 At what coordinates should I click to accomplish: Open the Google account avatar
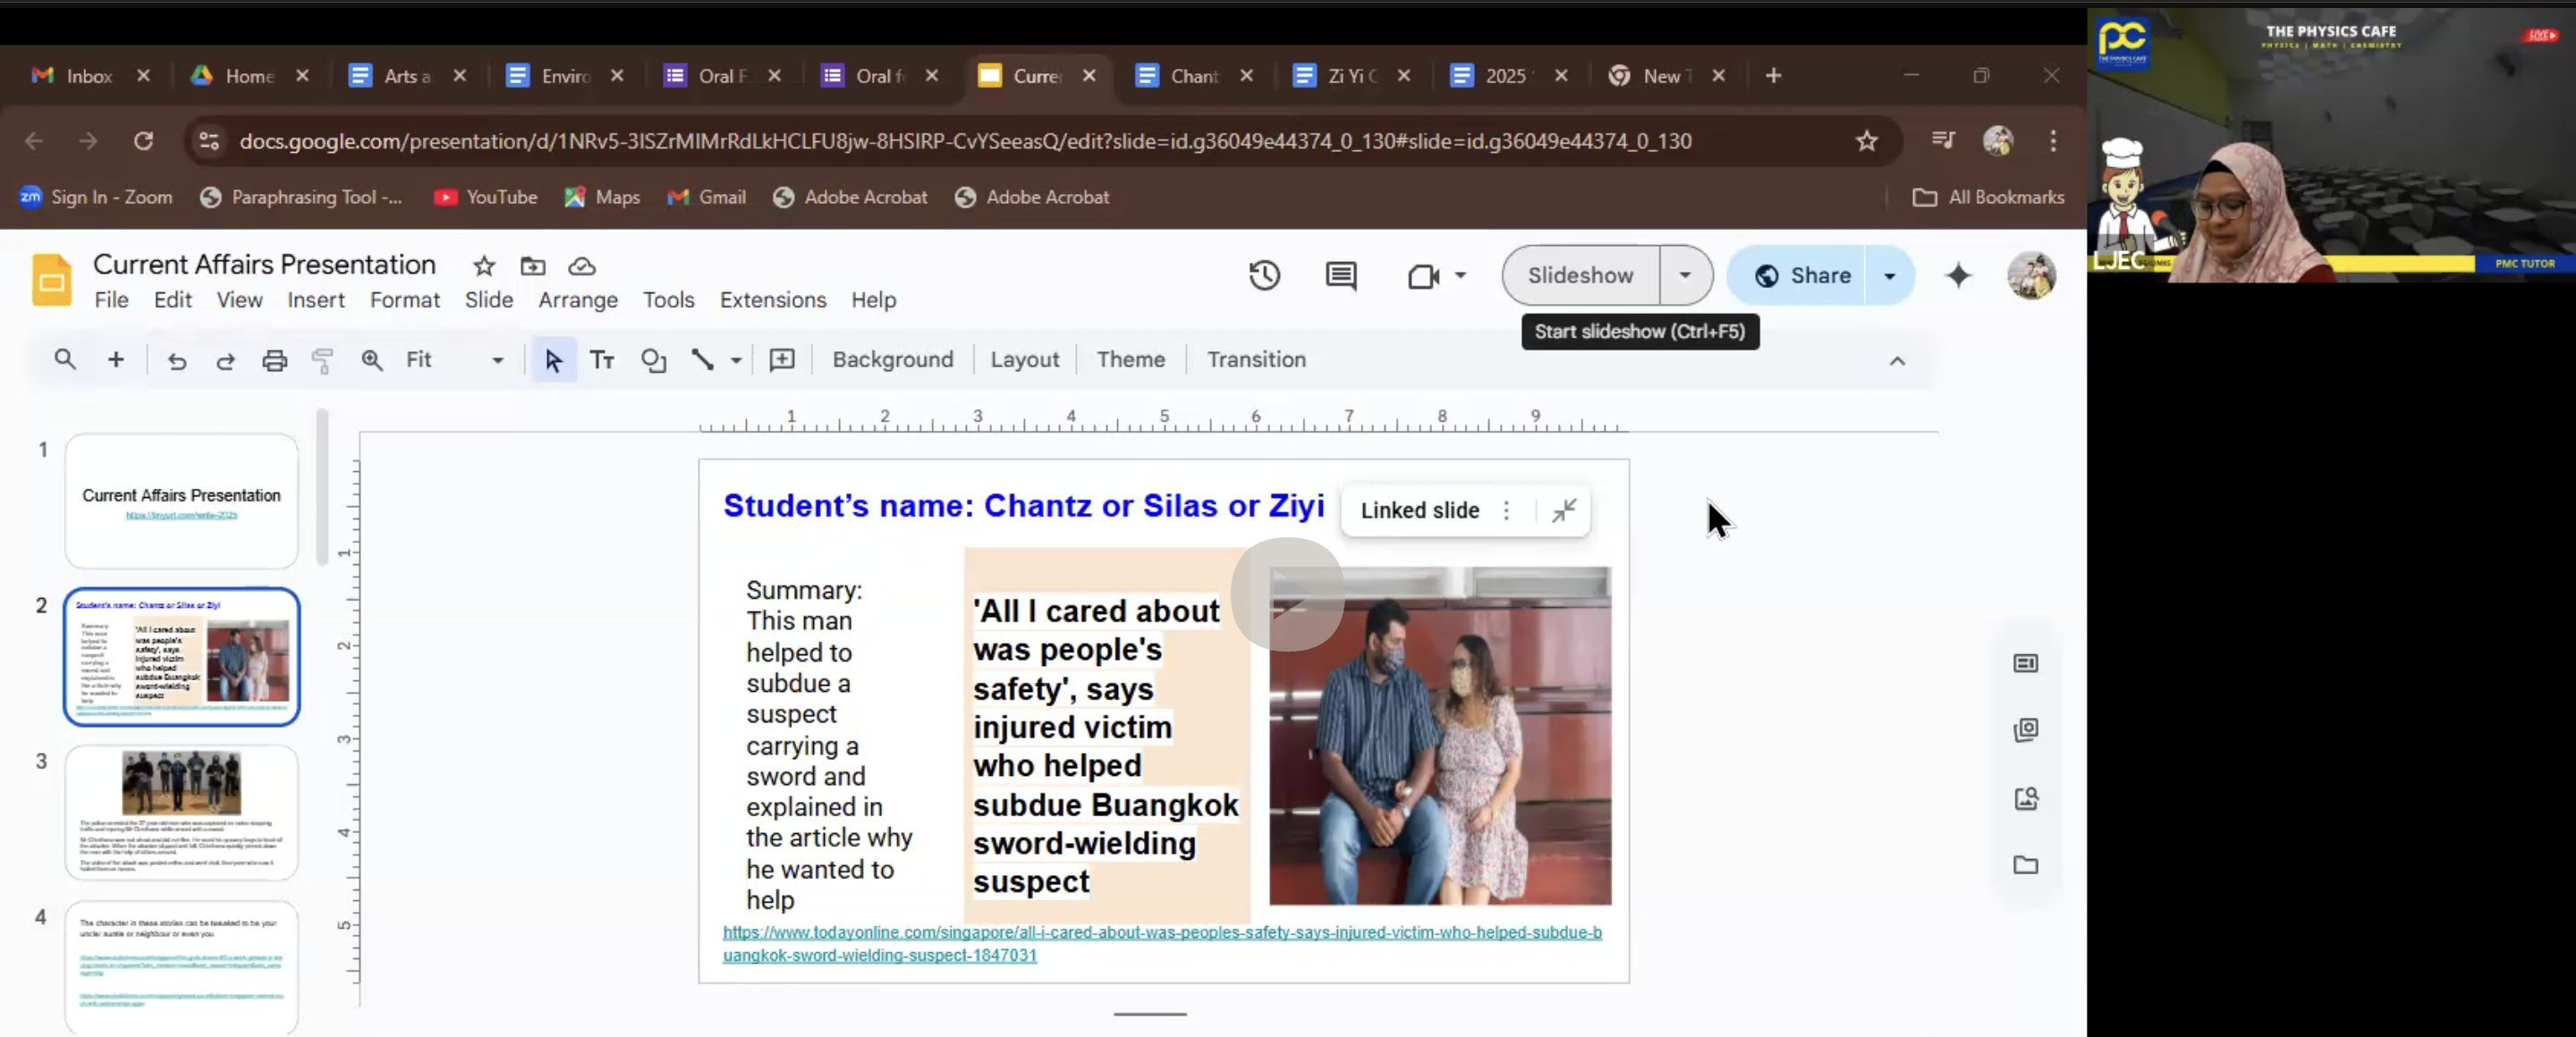coord(2031,275)
